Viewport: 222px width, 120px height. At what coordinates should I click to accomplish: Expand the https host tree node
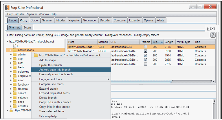point(8,110)
